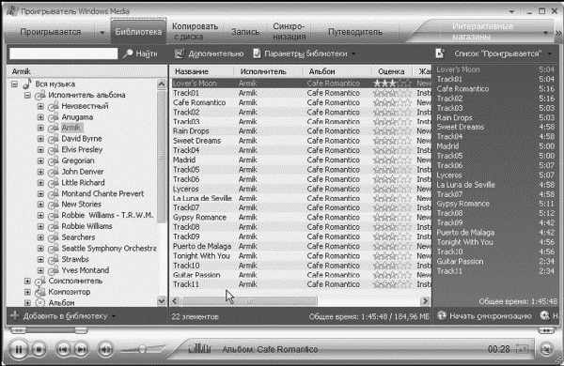Rate Track01 using its stars
This screenshot has width=564, height=366.
(x=392, y=93)
